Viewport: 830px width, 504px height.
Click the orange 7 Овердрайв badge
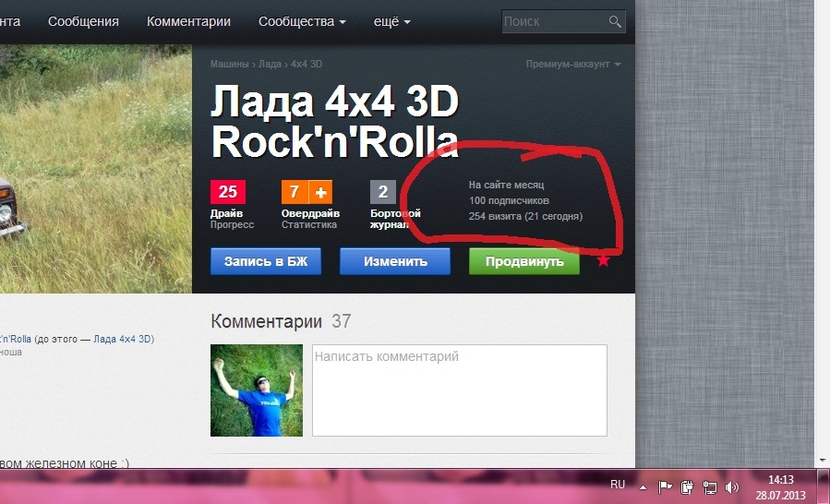(x=295, y=192)
